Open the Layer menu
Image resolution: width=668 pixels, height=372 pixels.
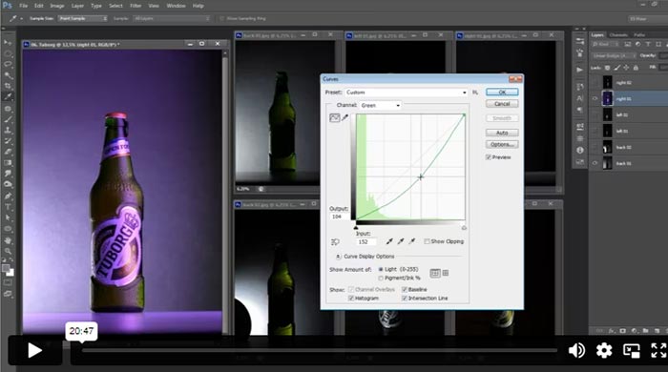77,6
